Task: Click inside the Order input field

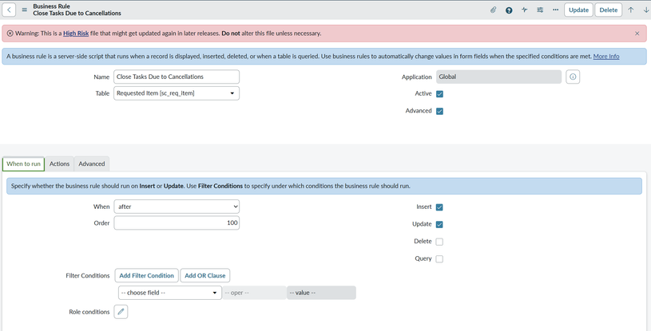Action: (x=177, y=223)
